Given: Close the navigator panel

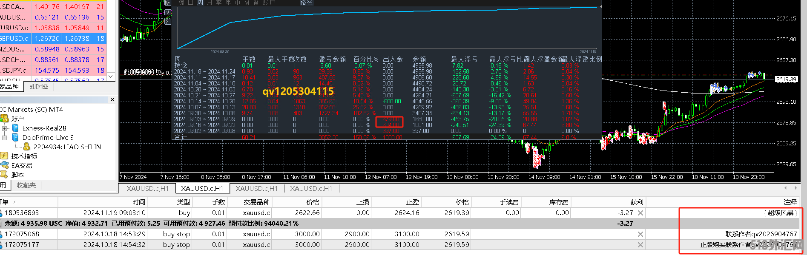Looking at the screenshot, I should (x=112, y=100).
